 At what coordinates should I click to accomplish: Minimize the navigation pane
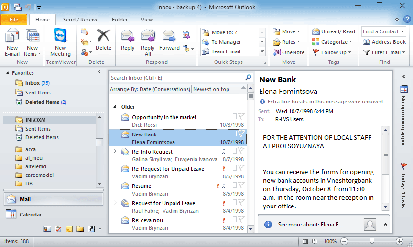(x=99, y=71)
